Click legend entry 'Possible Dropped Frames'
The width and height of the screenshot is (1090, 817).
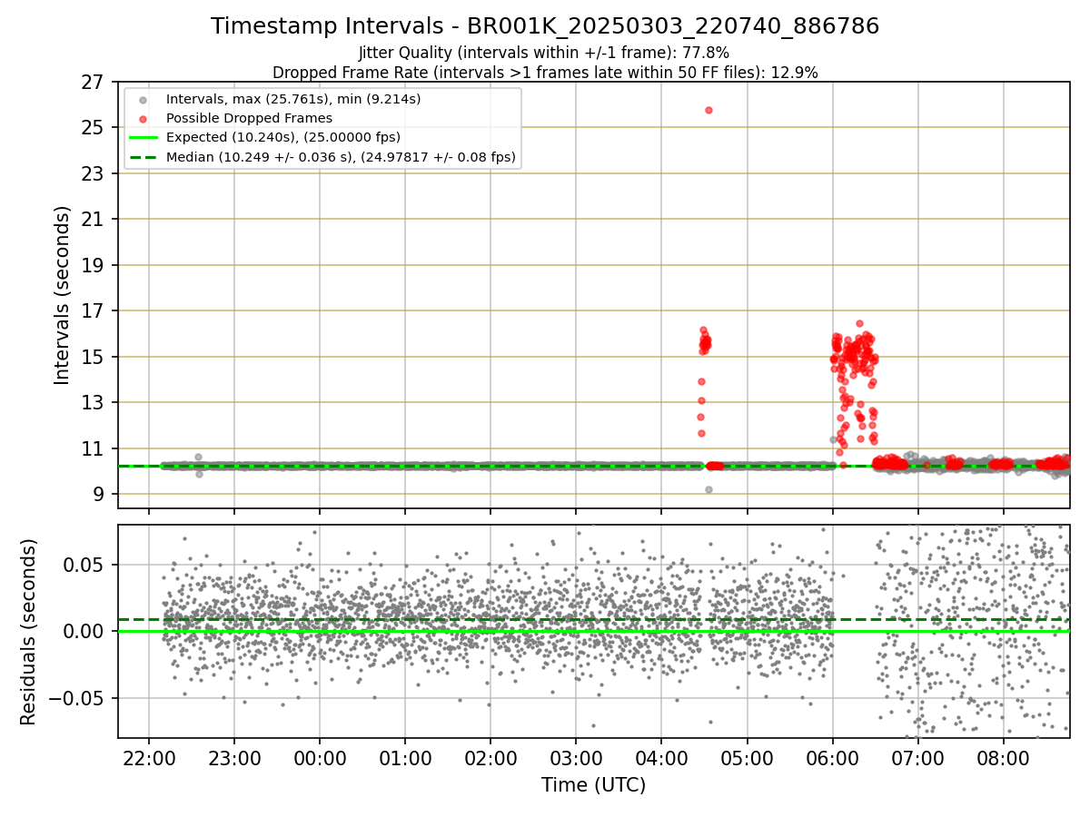coord(249,118)
